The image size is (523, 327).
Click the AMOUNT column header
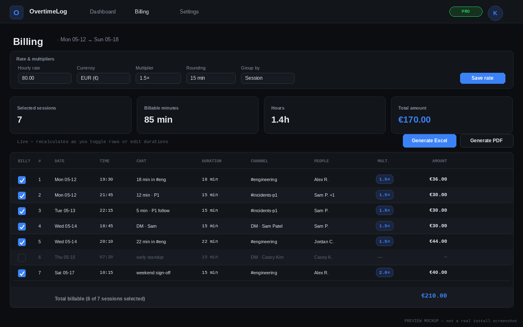click(440, 161)
